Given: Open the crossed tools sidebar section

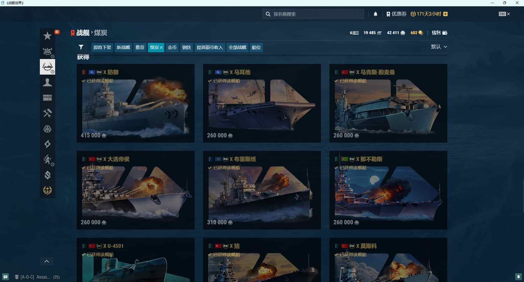Looking at the screenshot, I should pyautogui.click(x=47, y=113).
